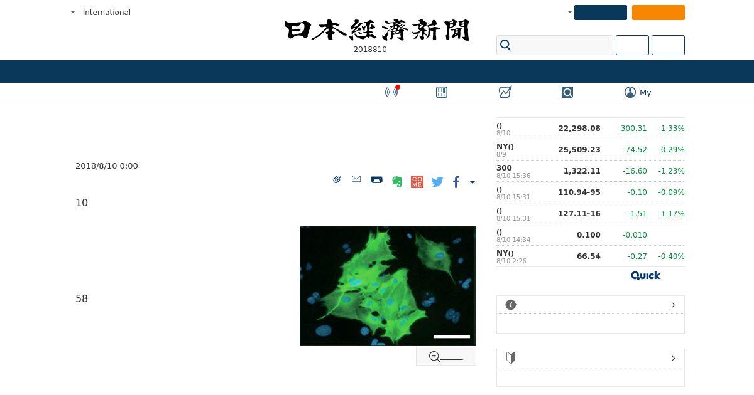Click the orange header button
Viewport: 754px width, 395px height.
tap(658, 13)
